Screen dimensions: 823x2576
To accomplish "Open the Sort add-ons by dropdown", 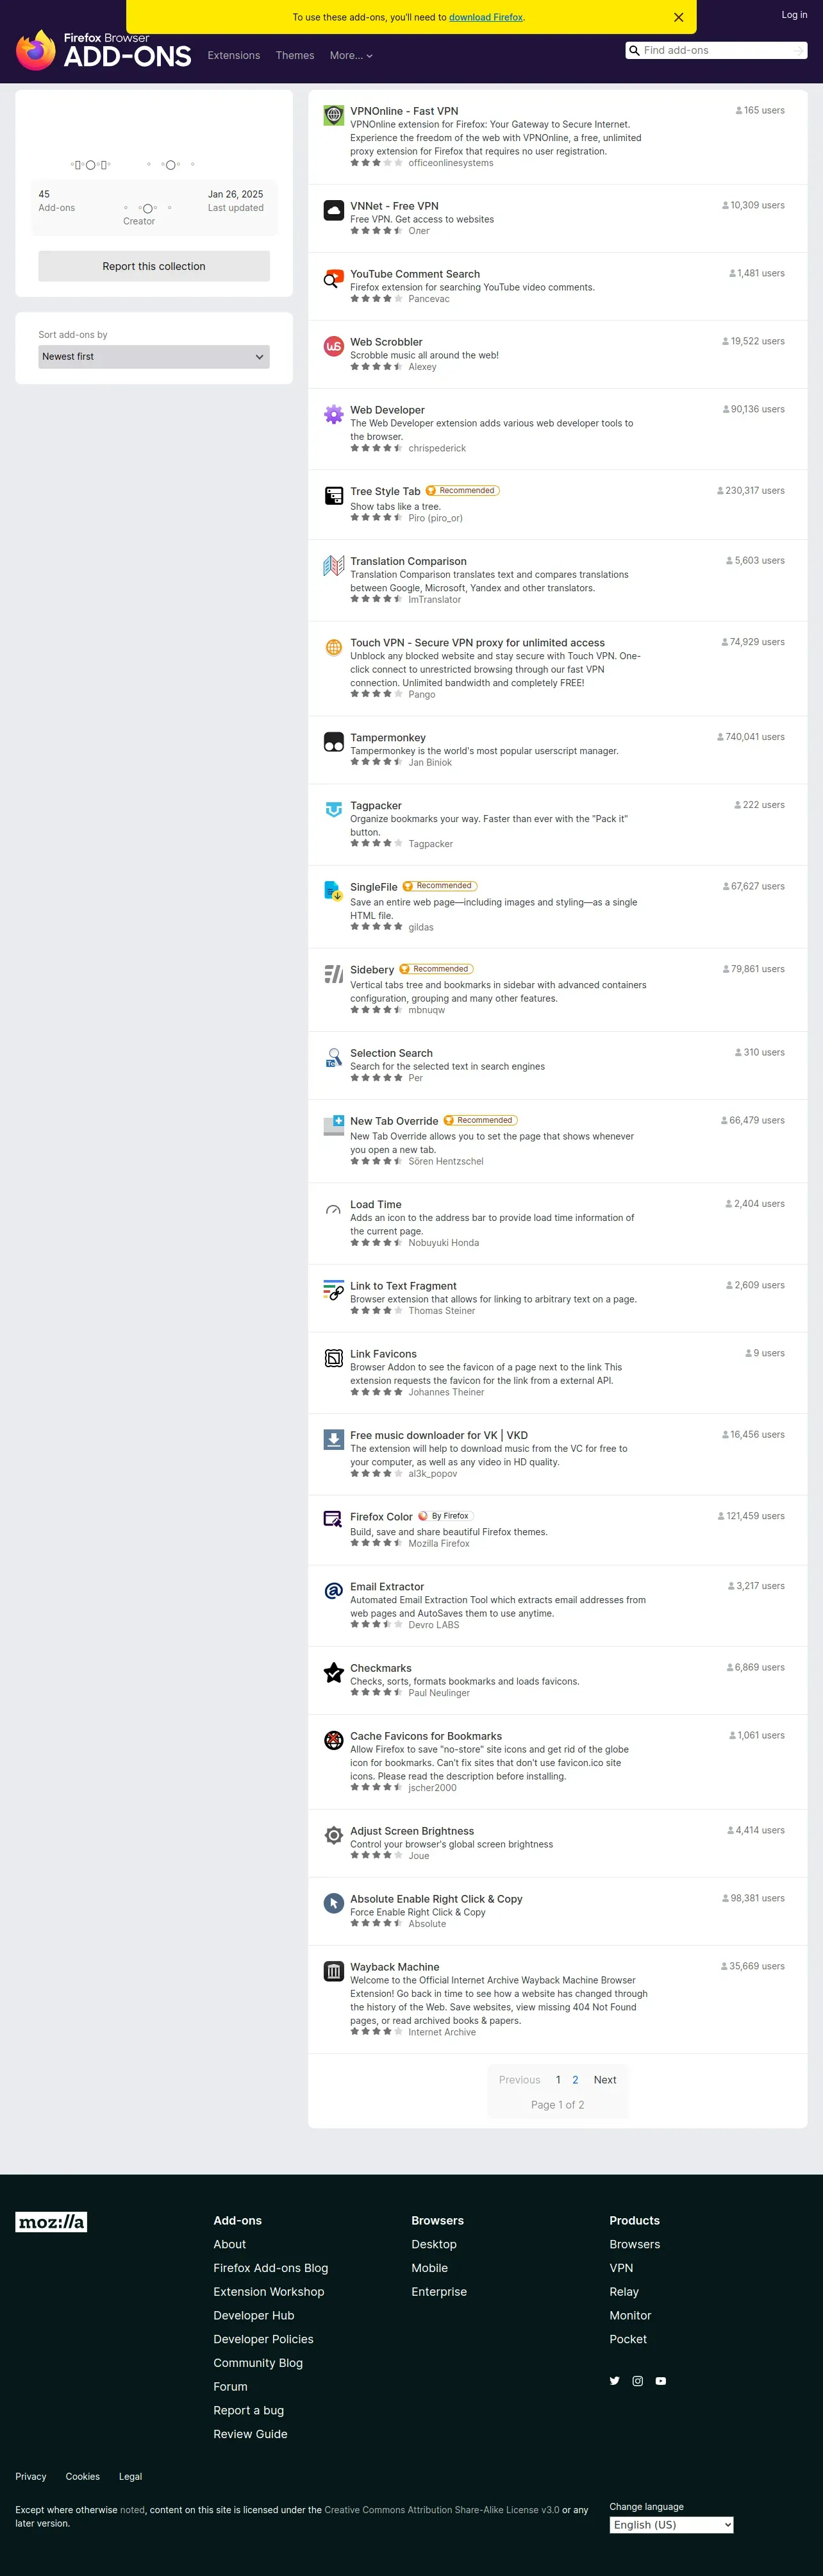I will point(154,357).
